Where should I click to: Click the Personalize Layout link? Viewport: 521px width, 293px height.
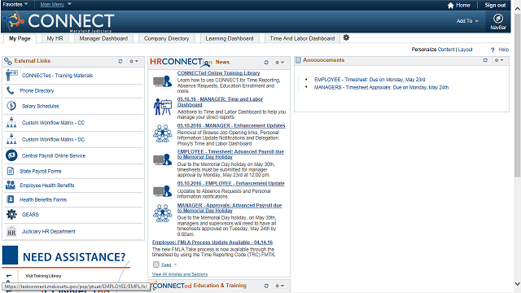coord(465,50)
